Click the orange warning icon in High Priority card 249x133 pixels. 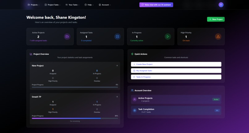point(218,36)
